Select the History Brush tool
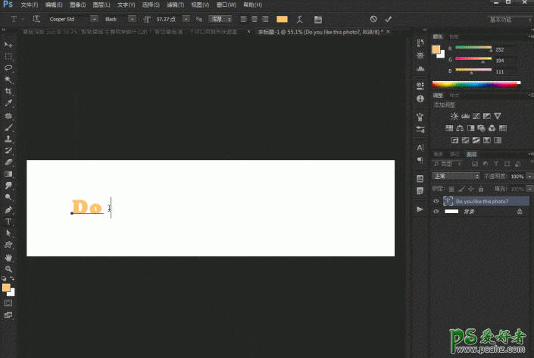The width and height of the screenshot is (534, 358). pyautogui.click(x=8, y=151)
